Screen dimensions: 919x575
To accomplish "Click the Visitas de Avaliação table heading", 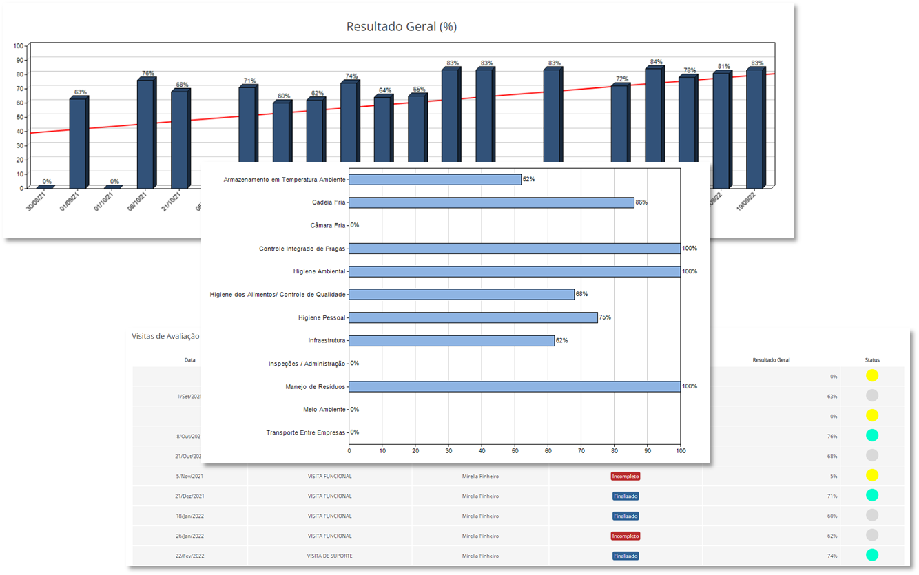I will pos(165,336).
